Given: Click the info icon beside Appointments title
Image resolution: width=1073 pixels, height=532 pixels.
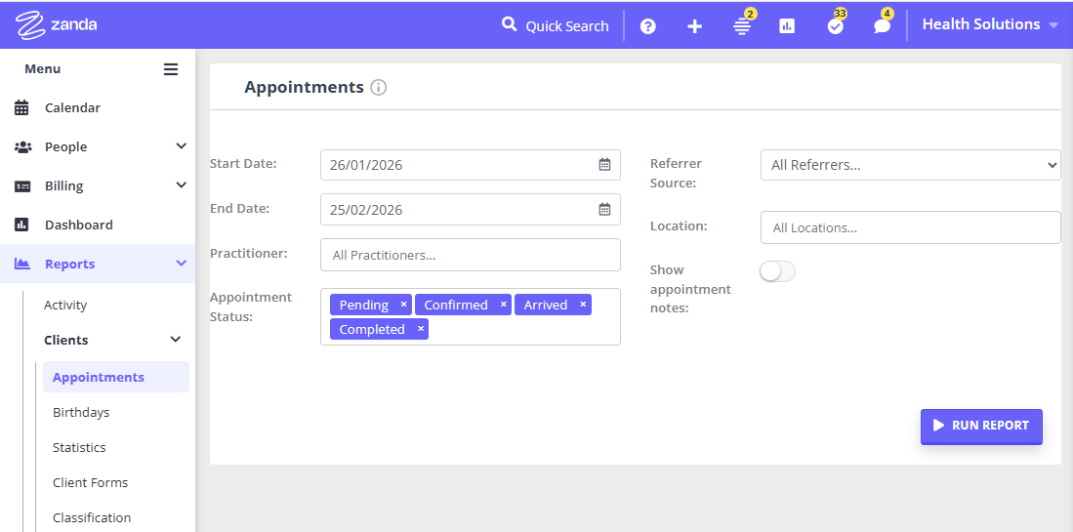Looking at the screenshot, I should pos(379,88).
